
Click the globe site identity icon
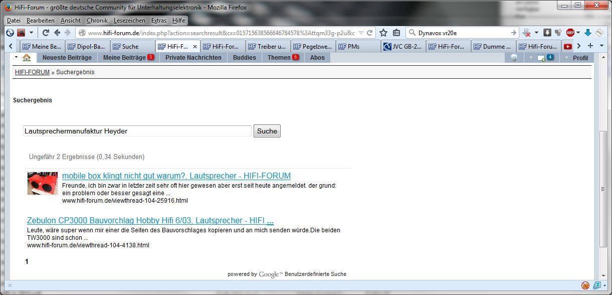click(x=82, y=33)
